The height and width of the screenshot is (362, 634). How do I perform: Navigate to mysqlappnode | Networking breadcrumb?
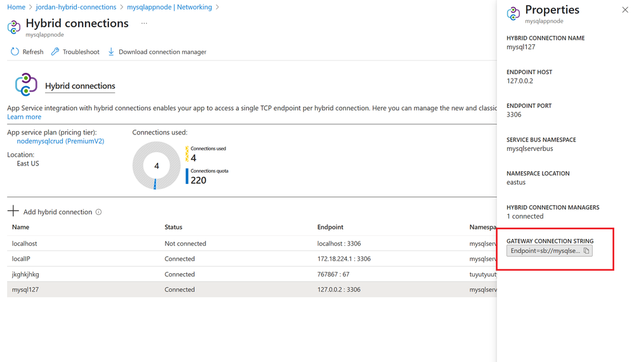[169, 7]
